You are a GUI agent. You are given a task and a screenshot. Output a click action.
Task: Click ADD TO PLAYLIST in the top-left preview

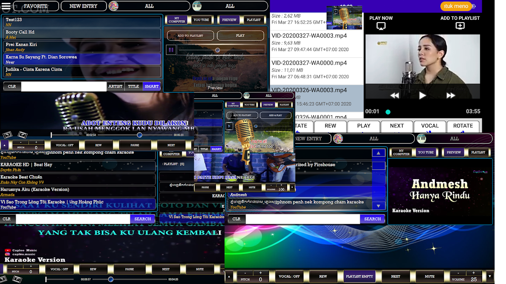point(190,35)
